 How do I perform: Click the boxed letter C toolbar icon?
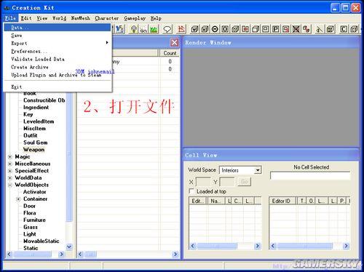point(344,29)
